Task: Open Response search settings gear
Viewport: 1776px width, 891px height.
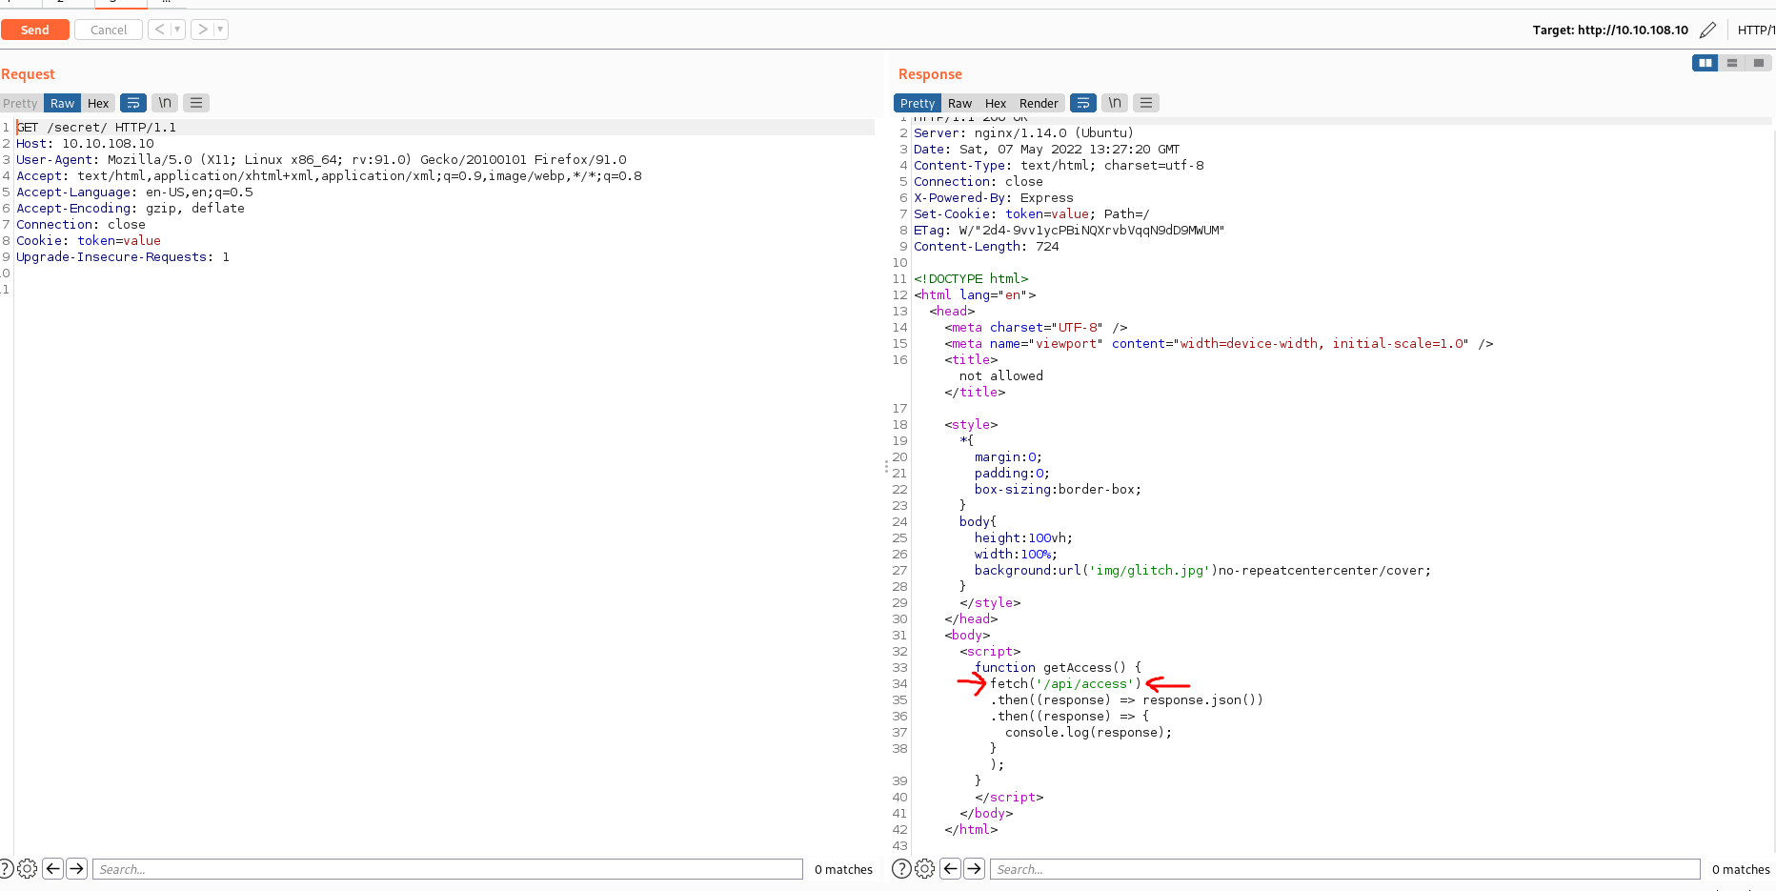Action: pyautogui.click(x=924, y=869)
